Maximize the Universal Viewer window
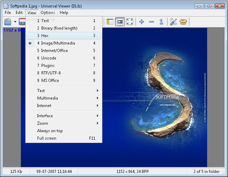 point(209,6)
